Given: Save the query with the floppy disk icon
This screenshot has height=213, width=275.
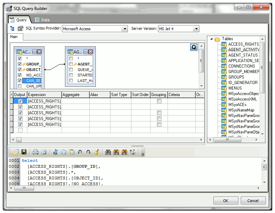Looking at the screenshot, I should pyautogui.click(x=24, y=152).
